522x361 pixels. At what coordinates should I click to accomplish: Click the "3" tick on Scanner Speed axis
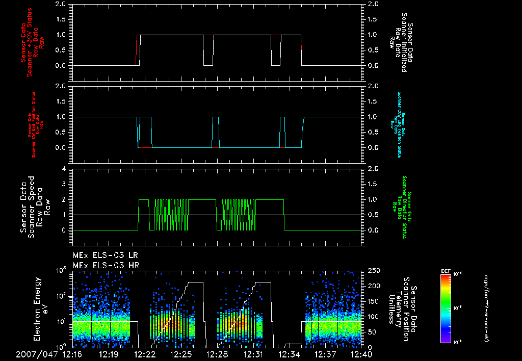pos(64,184)
